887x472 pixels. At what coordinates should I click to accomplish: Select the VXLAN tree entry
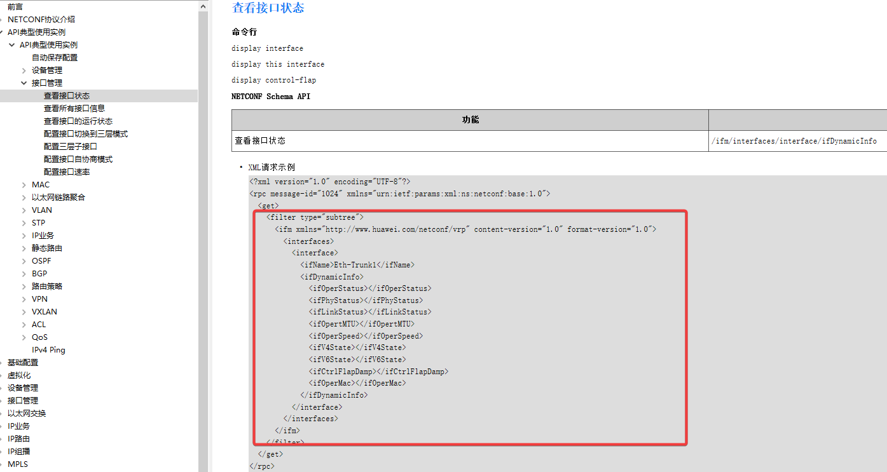click(x=45, y=312)
